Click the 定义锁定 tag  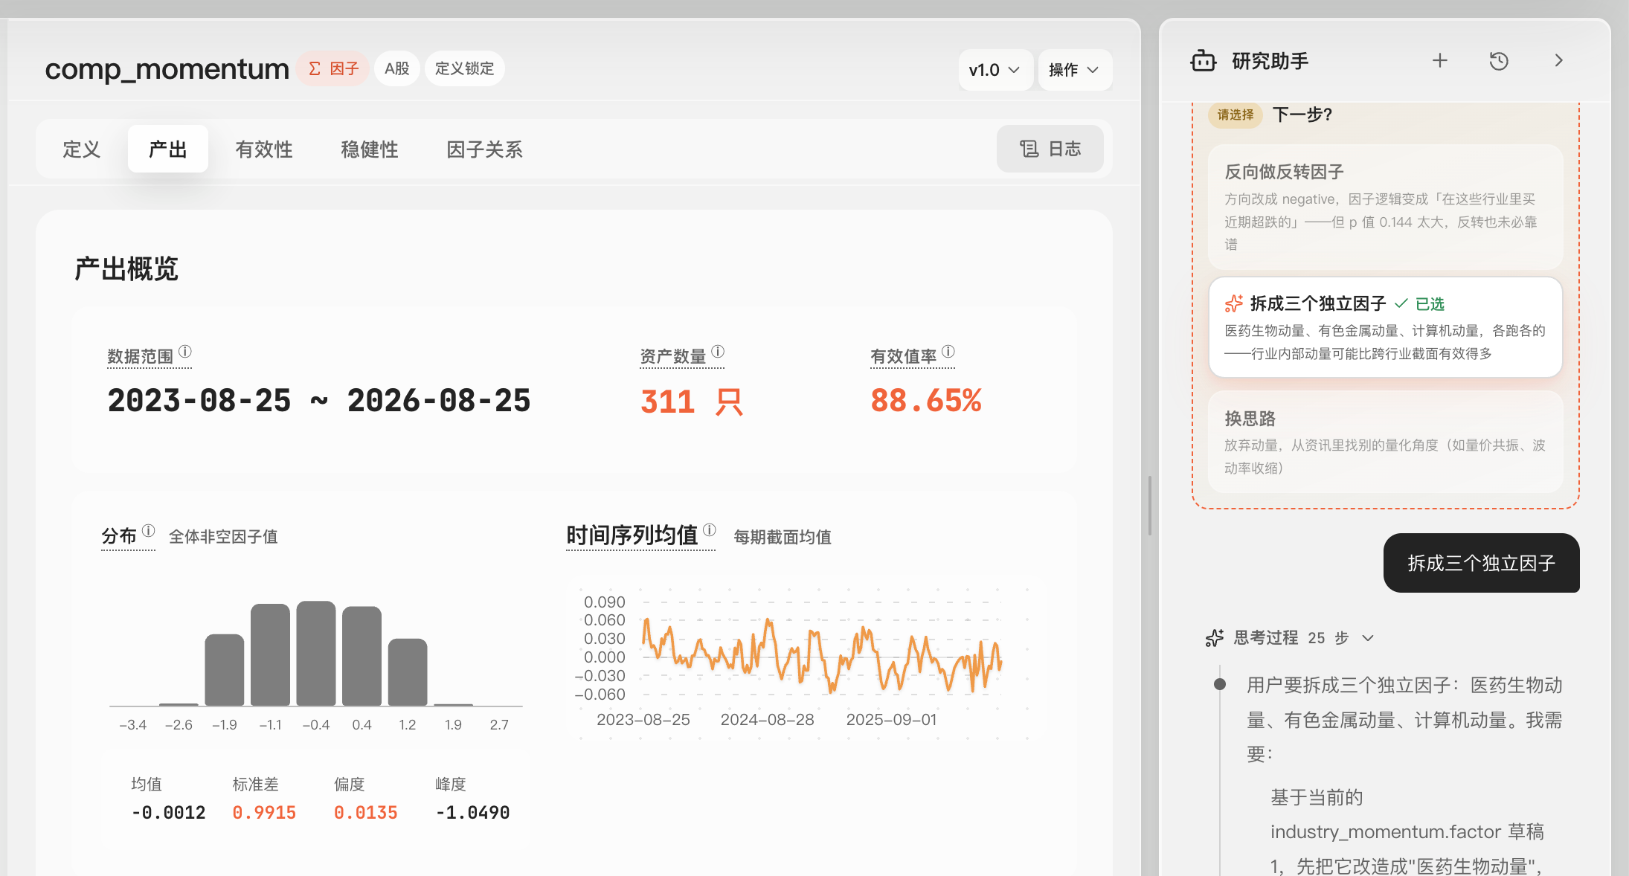click(x=465, y=68)
